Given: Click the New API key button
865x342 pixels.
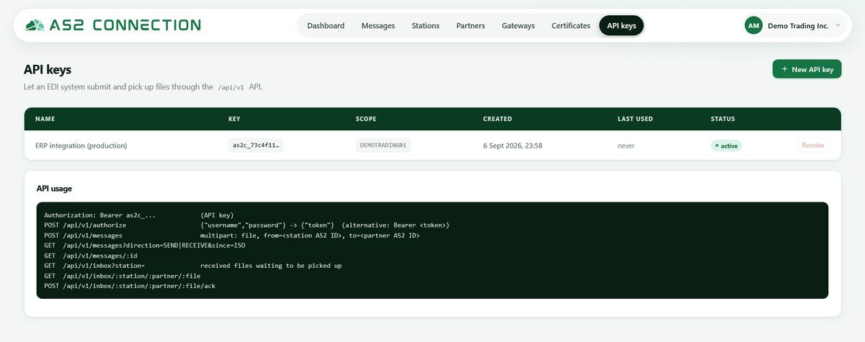Looking at the screenshot, I should click(807, 69).
